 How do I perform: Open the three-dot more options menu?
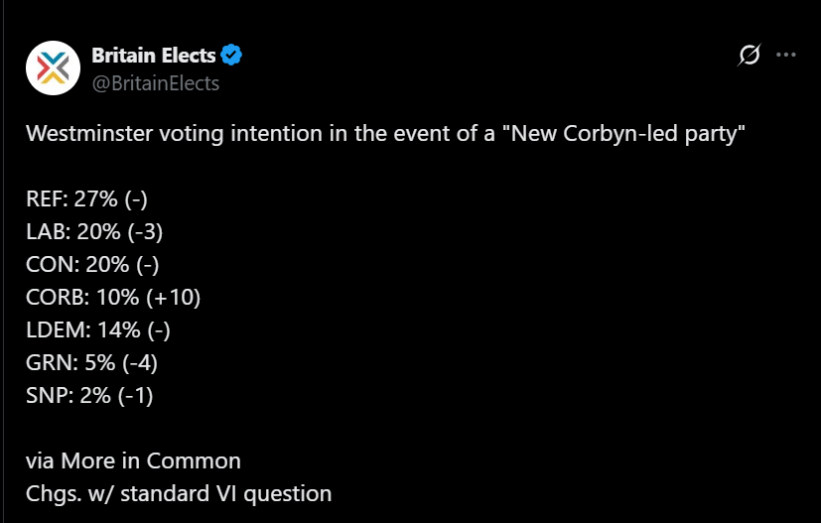pyautogui.click(x=786, y=55)
